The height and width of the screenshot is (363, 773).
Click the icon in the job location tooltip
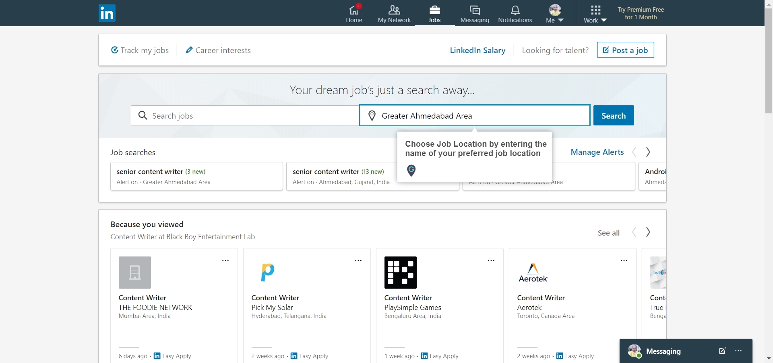(411, 170)
